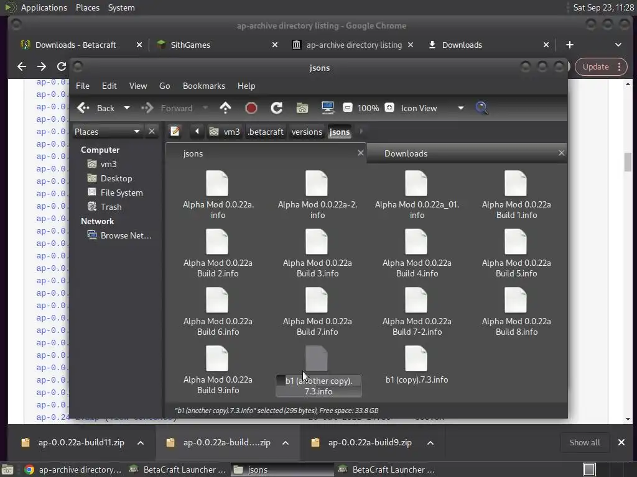This screenshot has width=637, height=477.
Task: Open the Computer icon in toolbar
Action: pos(327,108)
